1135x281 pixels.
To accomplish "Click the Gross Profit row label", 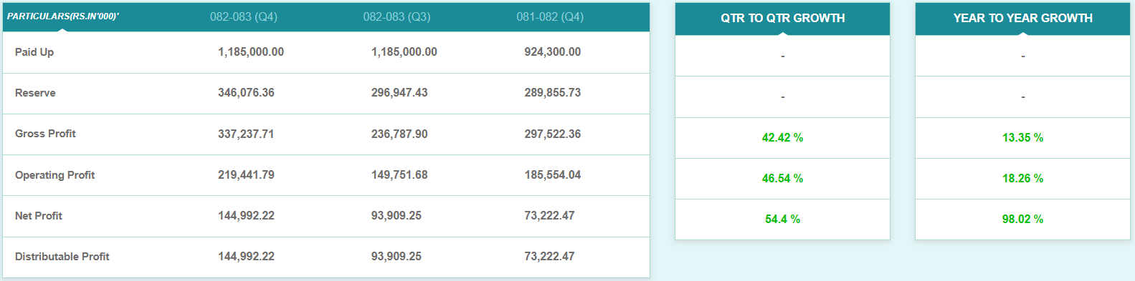I will pyautogui.click(x=45, y=134).
